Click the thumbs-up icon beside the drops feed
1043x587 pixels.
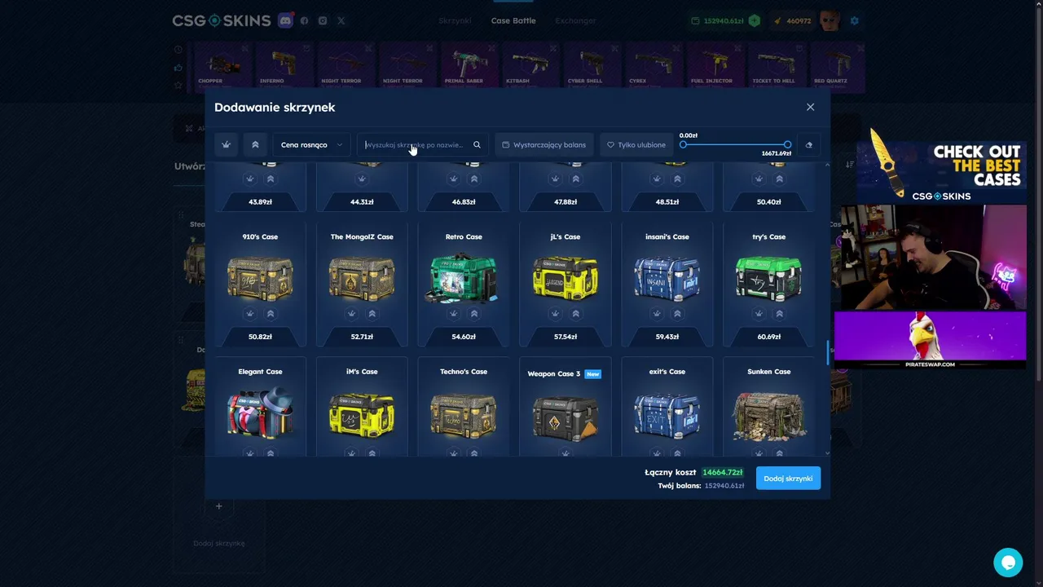pos(178,67)
